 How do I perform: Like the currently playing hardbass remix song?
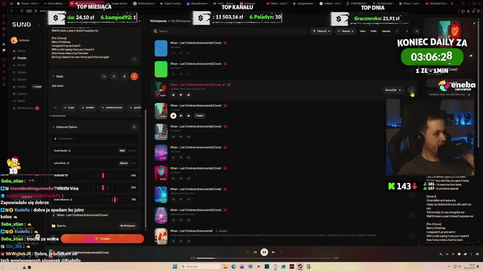[173, 95]
